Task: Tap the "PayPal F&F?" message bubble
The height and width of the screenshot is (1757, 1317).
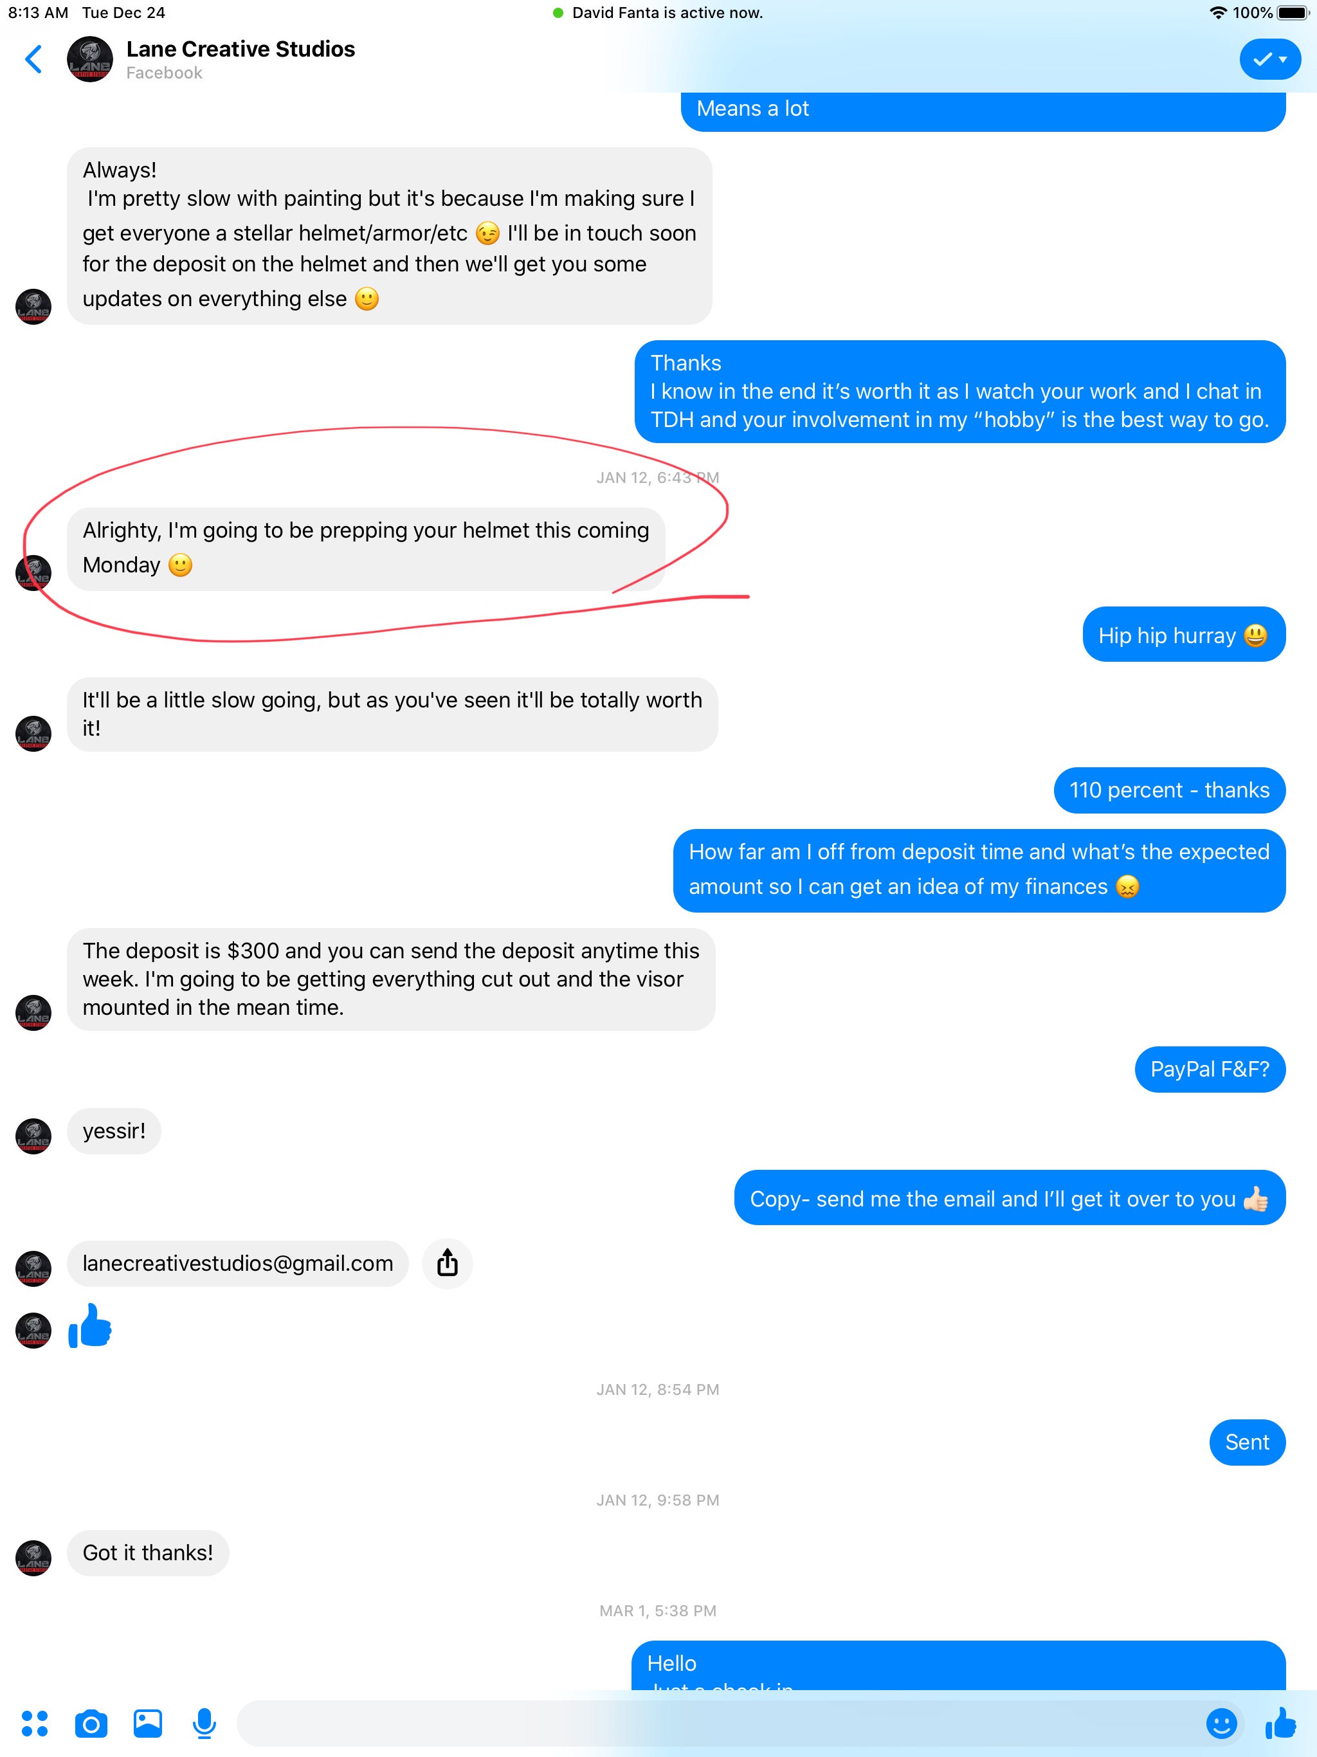Action: pos(1210,1069)
